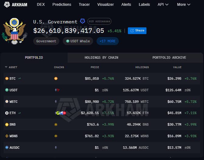Image resolution: width=204 pixels, height=160 pixels.
Task: Click the 40.294K BNB holdings
Action: pos(138,124)
